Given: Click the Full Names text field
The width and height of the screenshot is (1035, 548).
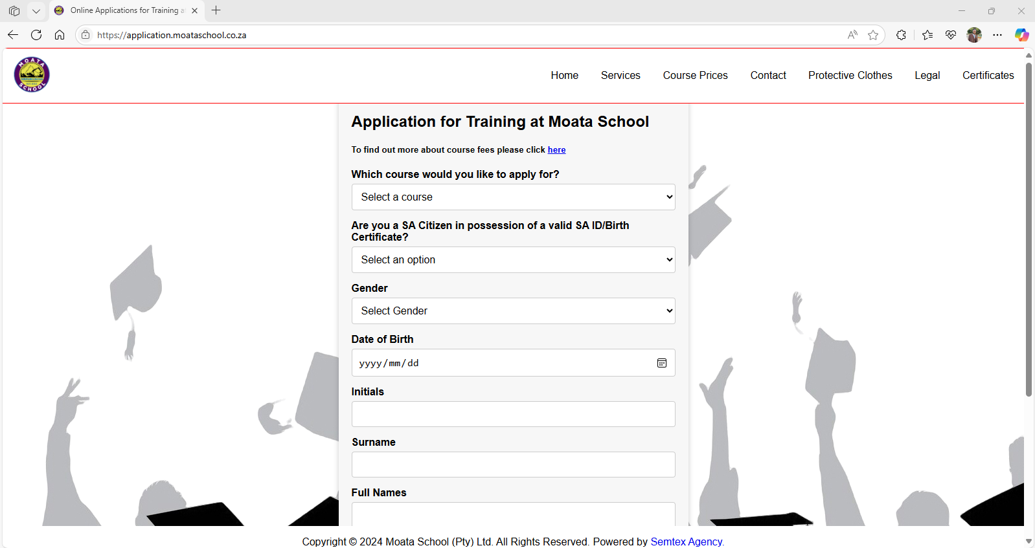Looking at the screenshot, I should (x=513, y=514).
